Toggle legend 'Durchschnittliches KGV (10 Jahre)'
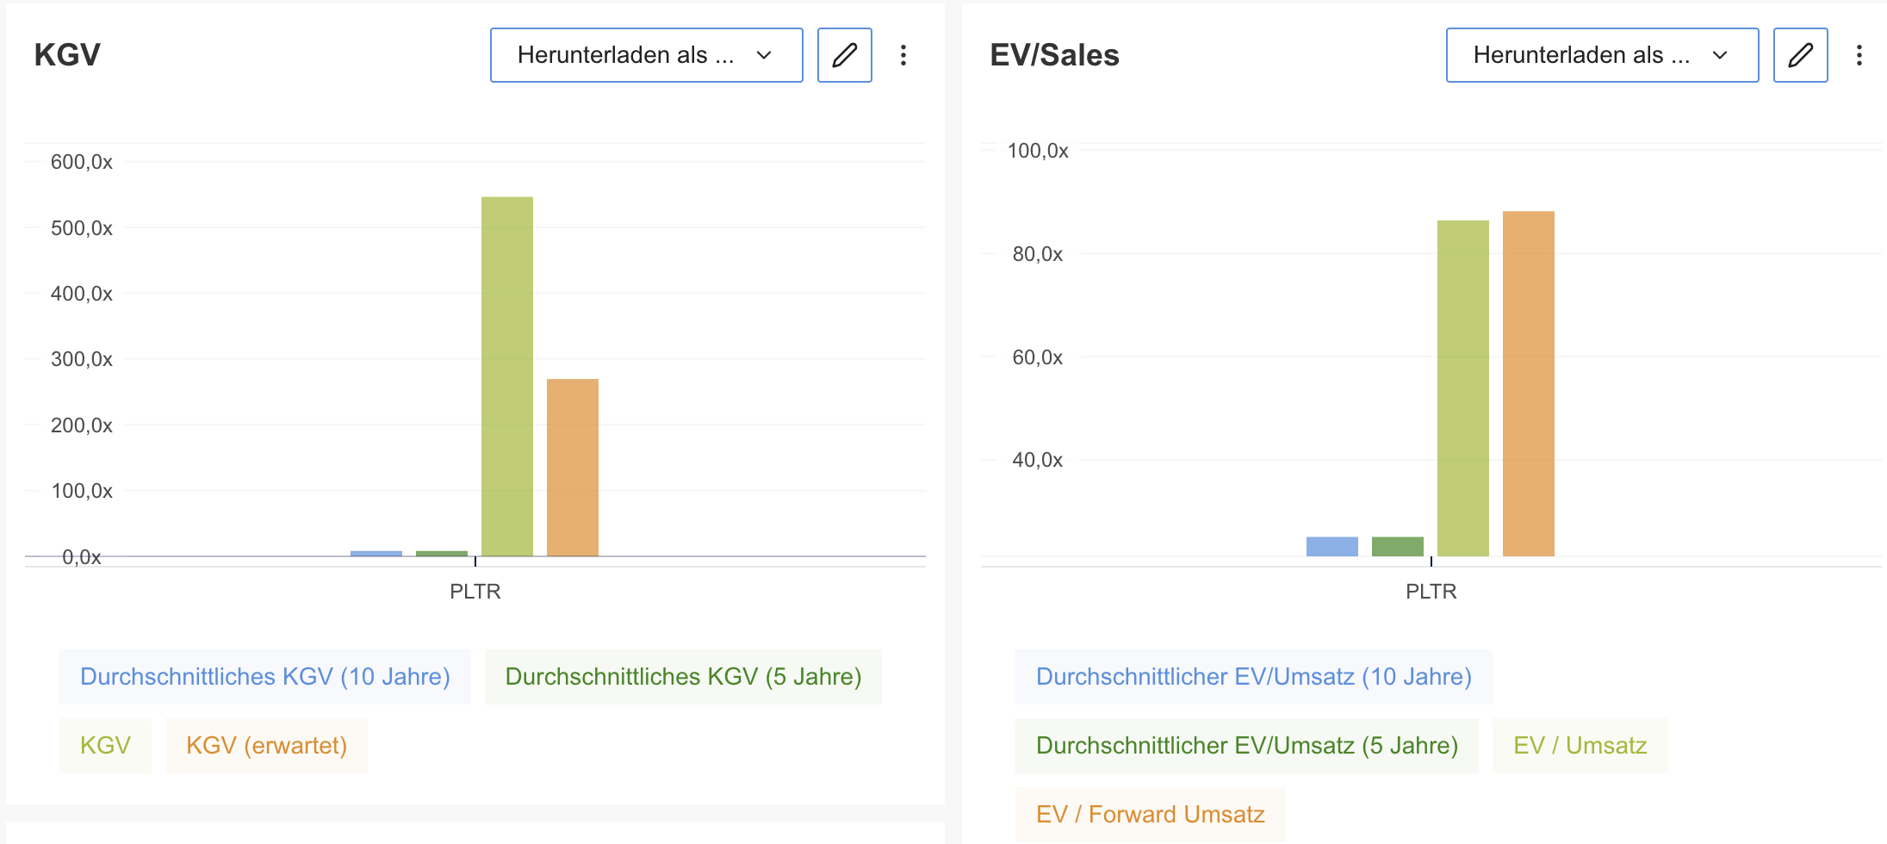The image size is (1887, 844). (x=265, y=677)
